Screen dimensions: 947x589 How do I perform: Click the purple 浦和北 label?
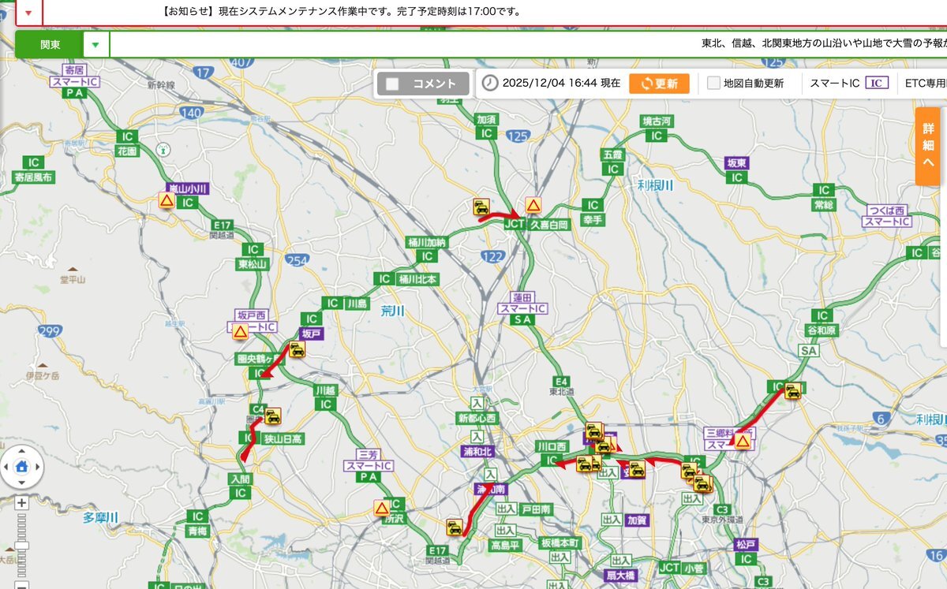pos(477,452)
